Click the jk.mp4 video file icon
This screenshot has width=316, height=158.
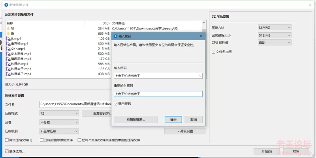pyautogui.click(x=8, y=39)
